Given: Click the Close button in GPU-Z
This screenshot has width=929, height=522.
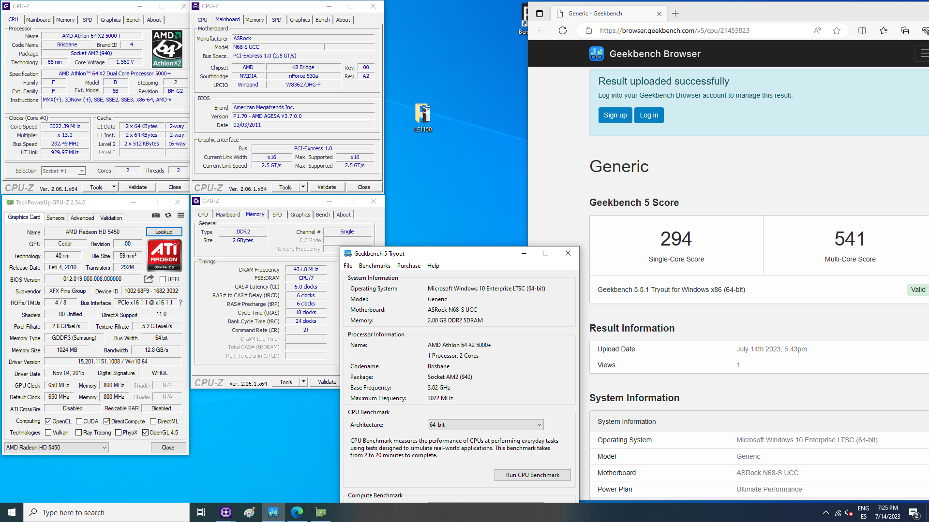Looking at the screenshot, I should (x=168, y=448).
